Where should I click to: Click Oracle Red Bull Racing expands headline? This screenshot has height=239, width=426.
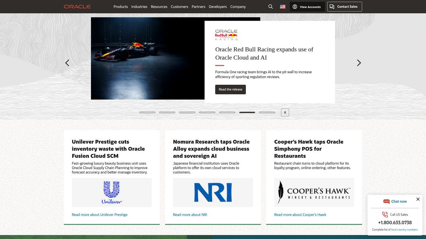coord(264,53)
